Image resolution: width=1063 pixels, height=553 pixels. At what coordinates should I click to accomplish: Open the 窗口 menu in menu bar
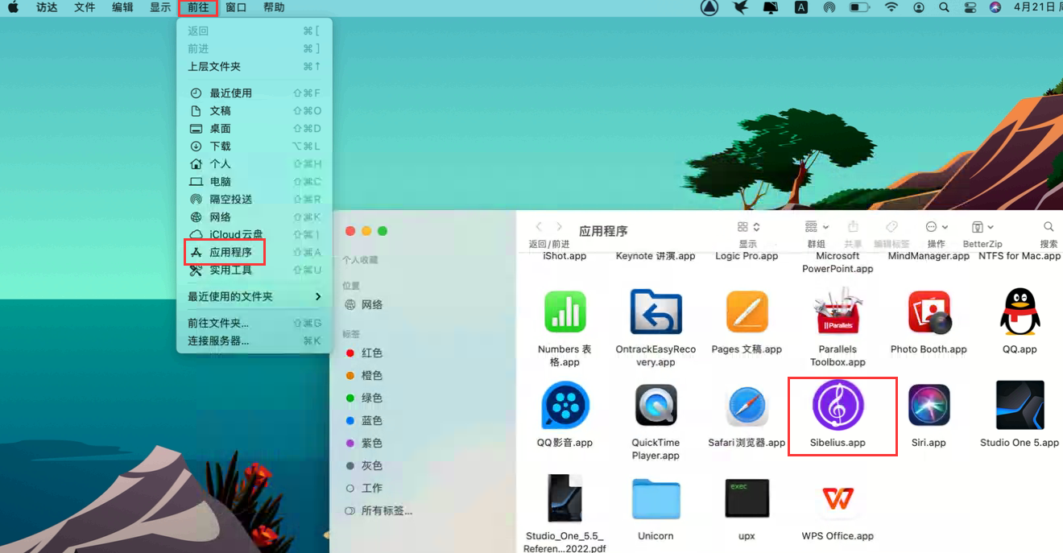point(236,7)
